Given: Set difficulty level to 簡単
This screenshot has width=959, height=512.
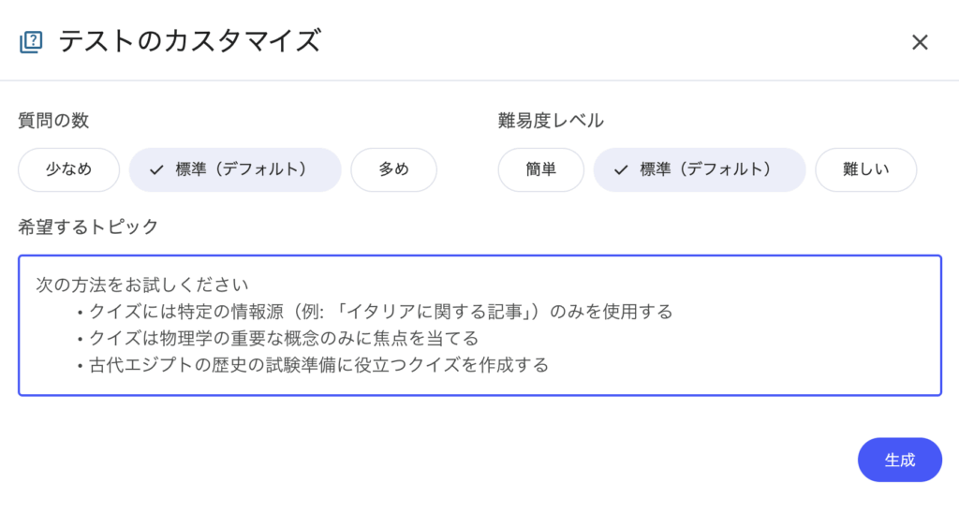Looking at the screenshot, I should 540,169.
